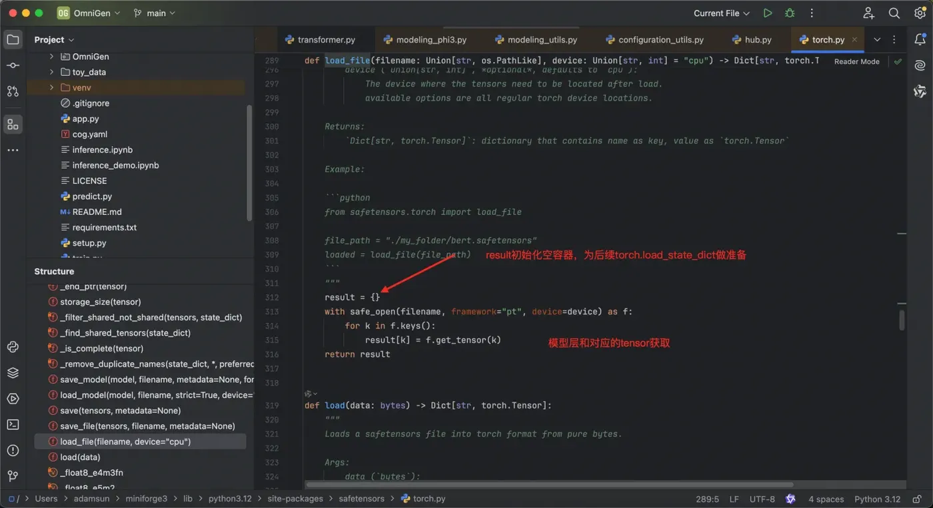This screenshot has height=508, width=933.
Task: Open editor tab options menu
Action: coord(894,40)
